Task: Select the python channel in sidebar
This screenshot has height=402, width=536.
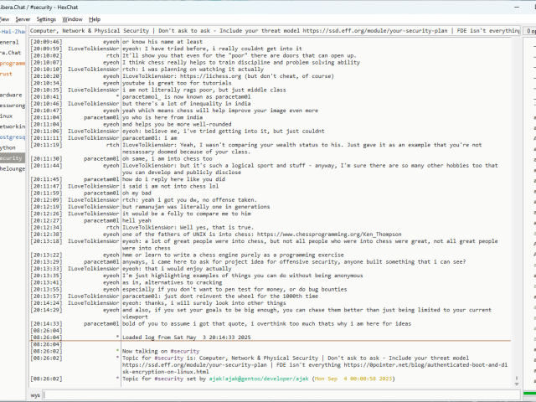Action: 8,147
